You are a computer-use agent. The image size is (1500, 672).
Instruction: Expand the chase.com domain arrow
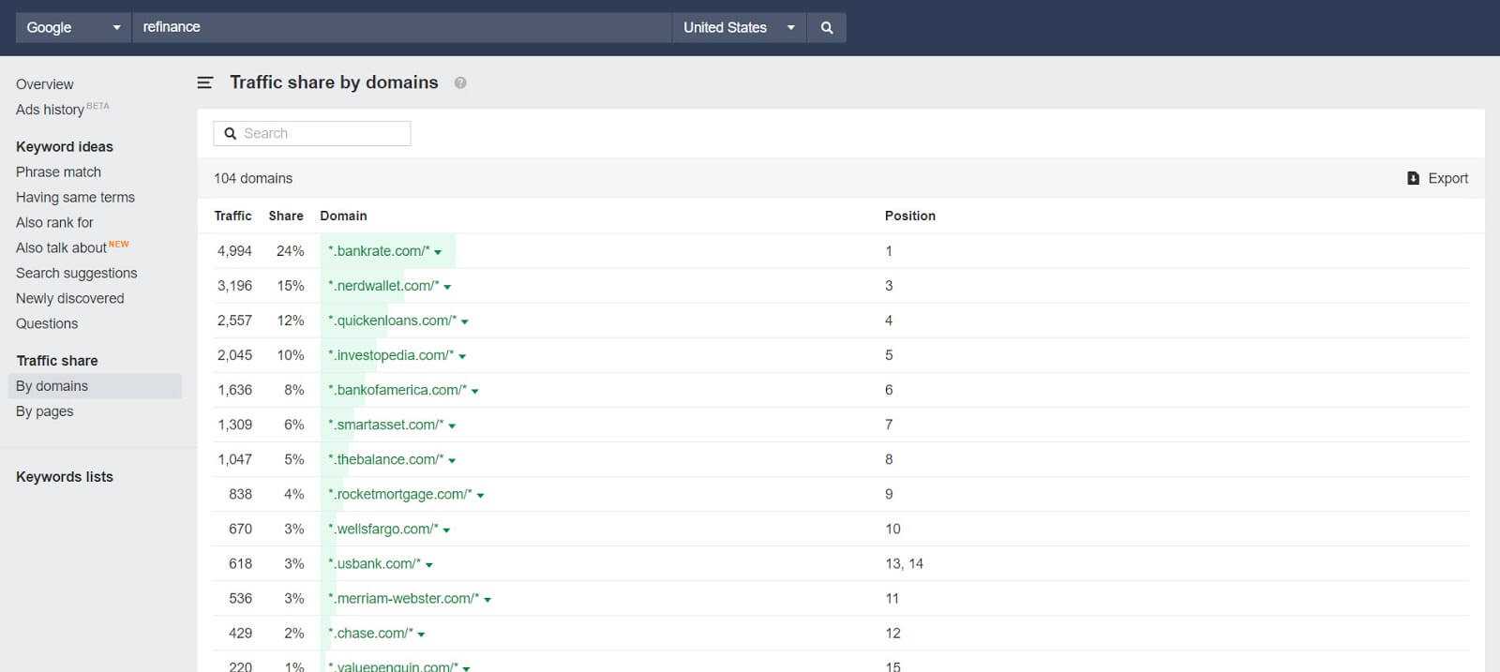pyautogui.click(x=422, y=635)
